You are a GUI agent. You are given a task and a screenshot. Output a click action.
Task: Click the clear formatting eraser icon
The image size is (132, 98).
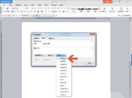point(38,8)
